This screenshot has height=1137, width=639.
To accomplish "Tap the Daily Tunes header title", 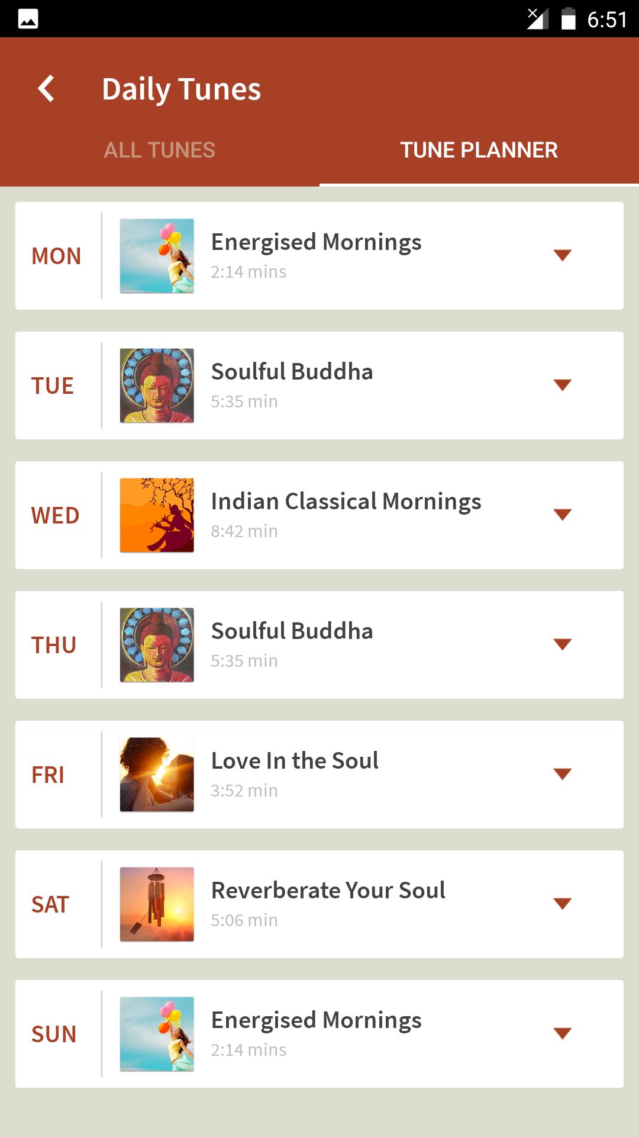I will [x=181, y=89].
